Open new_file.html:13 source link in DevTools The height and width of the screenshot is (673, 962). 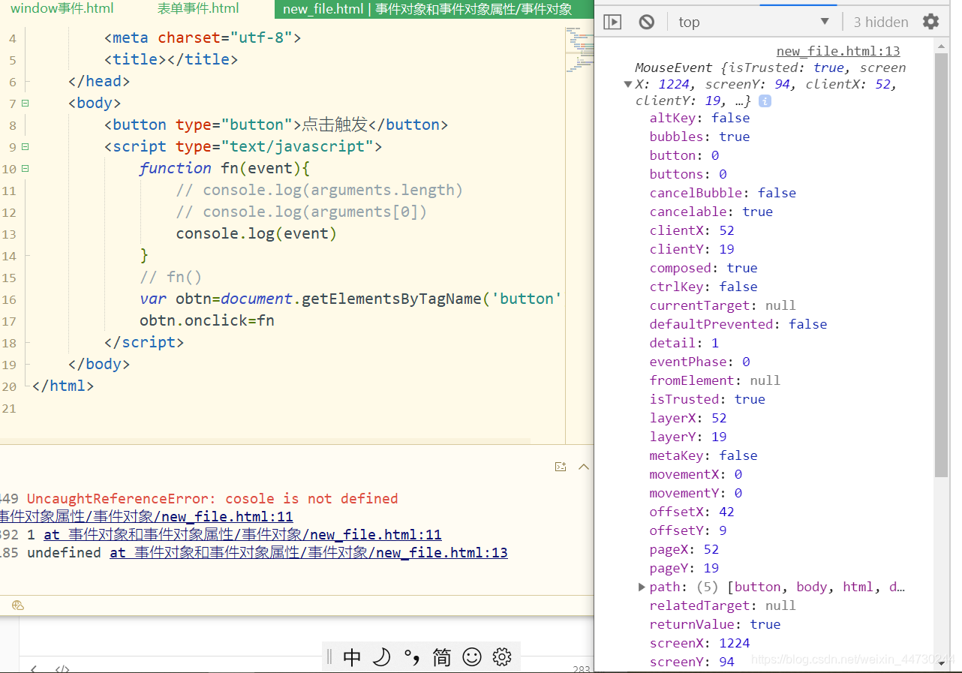click(x=838, y=51)
